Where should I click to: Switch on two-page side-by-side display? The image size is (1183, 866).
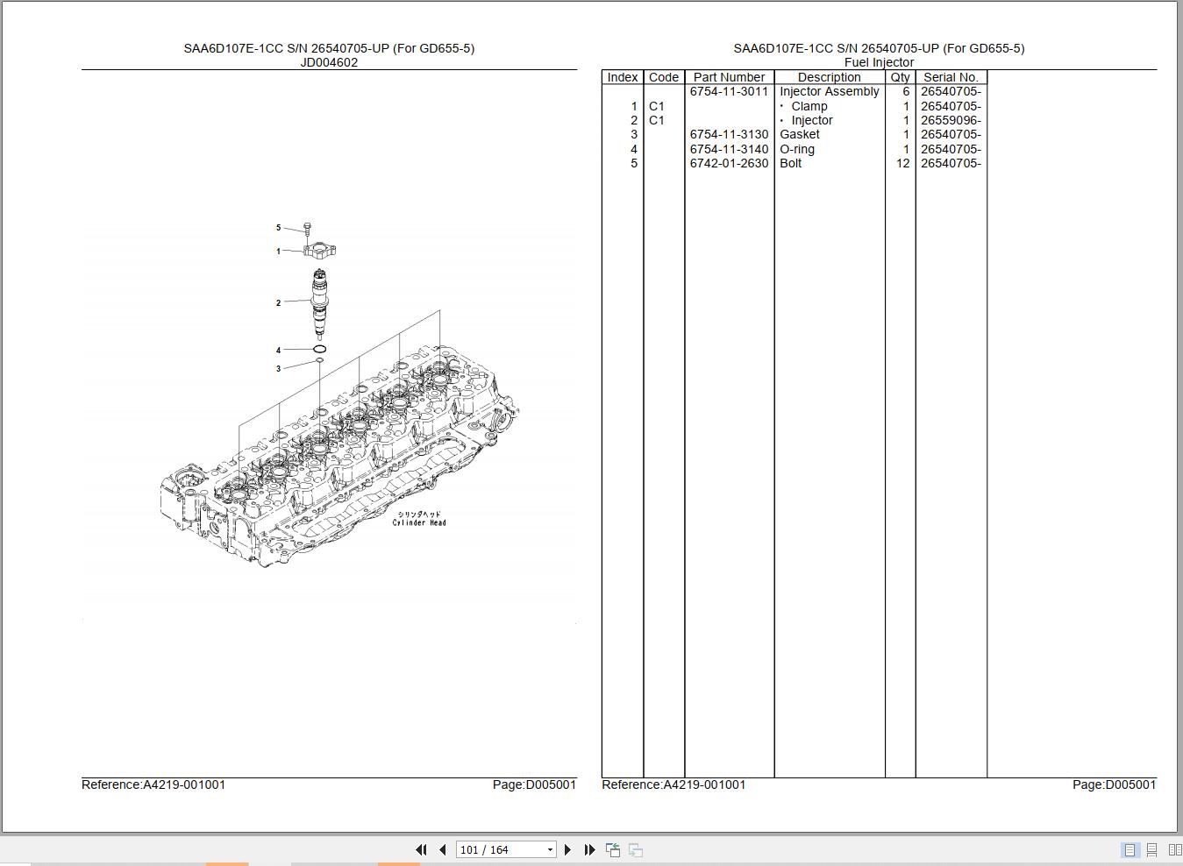(x=1174, y=849)
